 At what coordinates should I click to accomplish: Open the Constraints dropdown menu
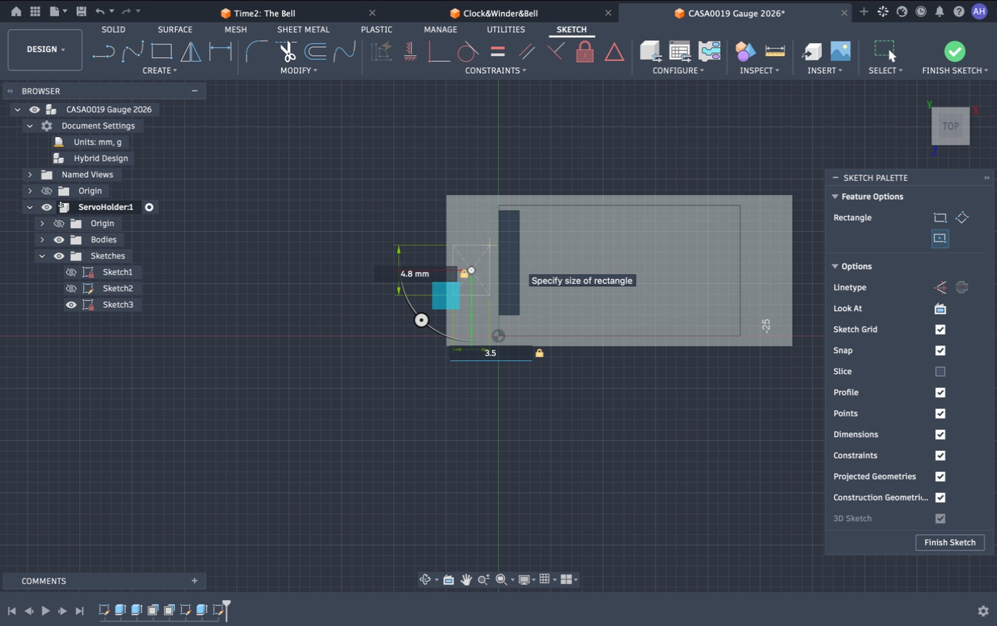point(496,70)
